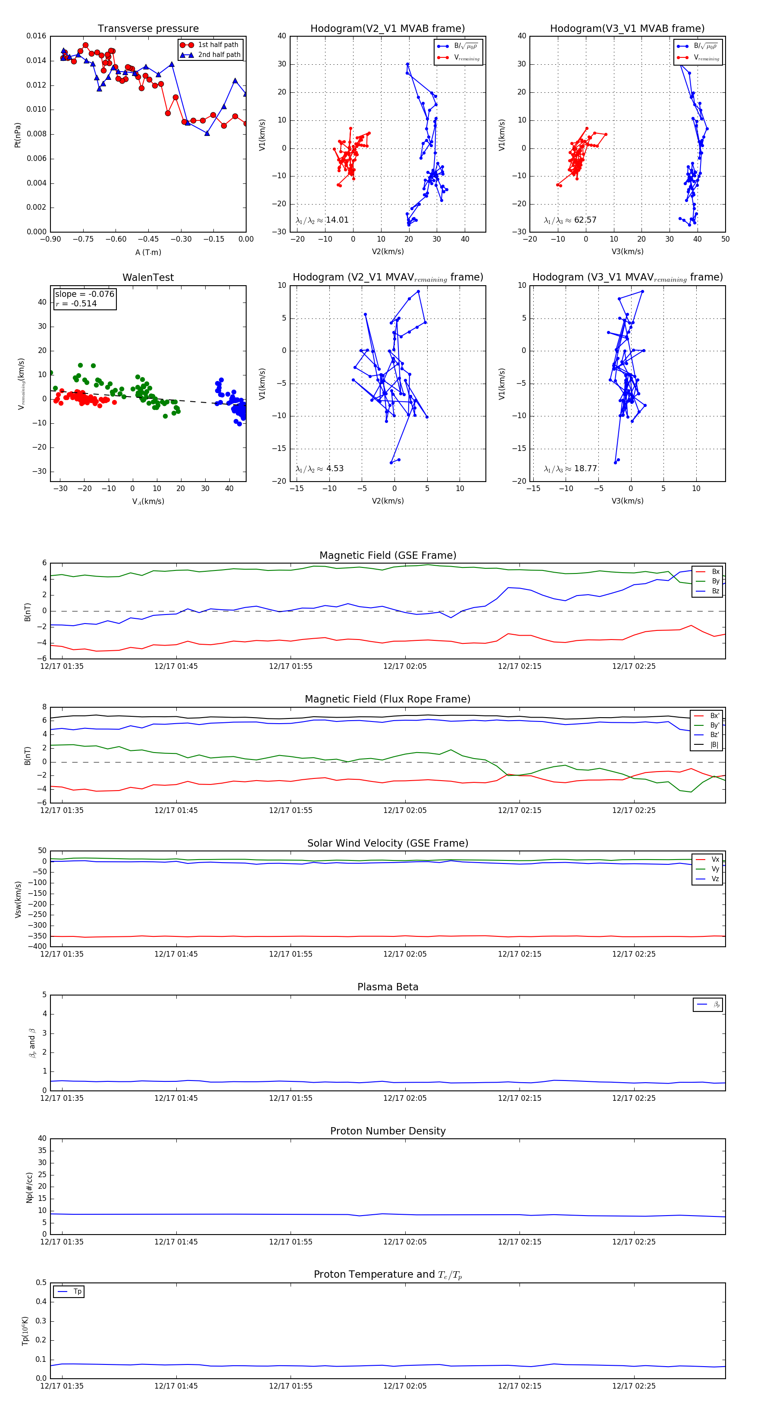Click the λ1/λ3 ≈ 62.57 annotation
776x1424 pixels.
[x=570, y=220]
